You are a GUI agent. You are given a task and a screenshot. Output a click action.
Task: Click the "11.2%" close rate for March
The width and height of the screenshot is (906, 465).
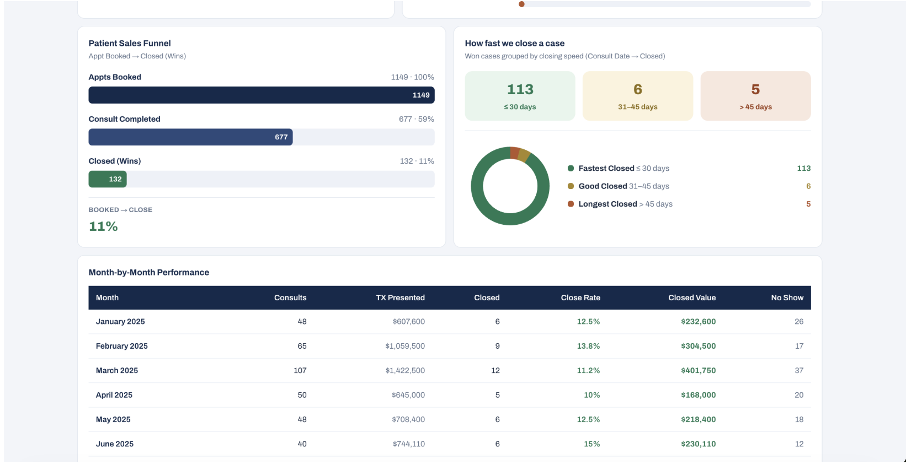589,371
